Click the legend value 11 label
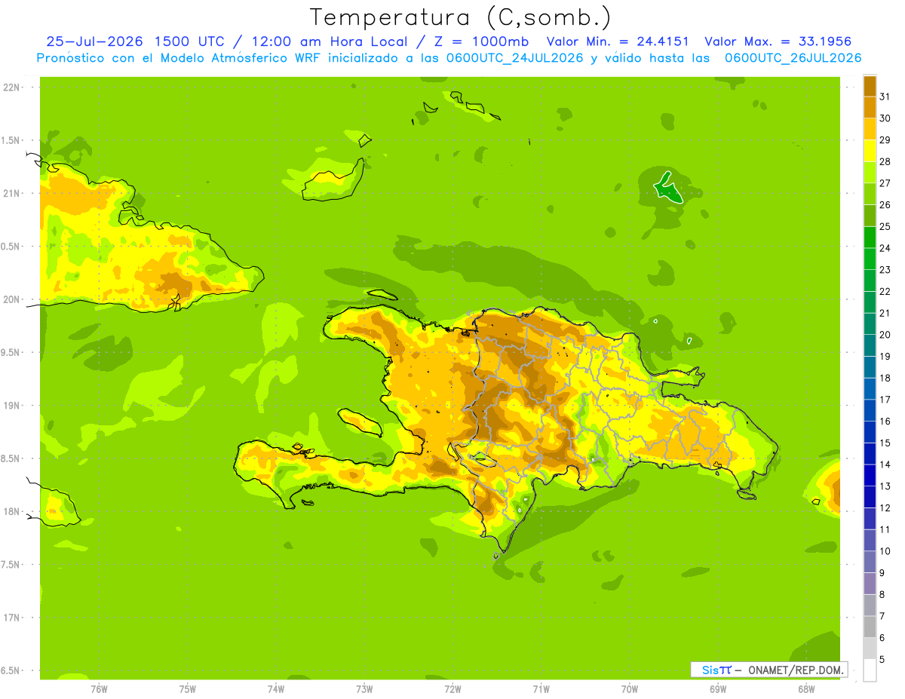 coord(885,529)
